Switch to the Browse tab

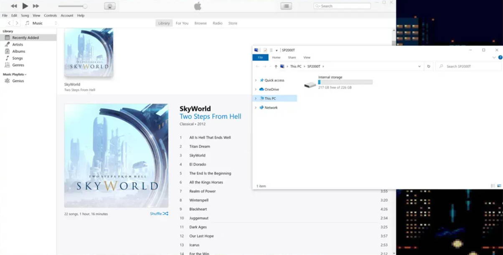pos(201,23)
